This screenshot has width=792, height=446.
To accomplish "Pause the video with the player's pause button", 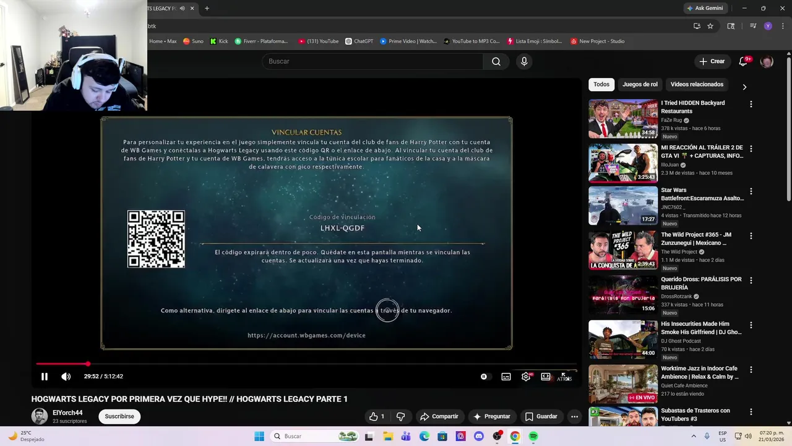I will [x=45, y=377].
